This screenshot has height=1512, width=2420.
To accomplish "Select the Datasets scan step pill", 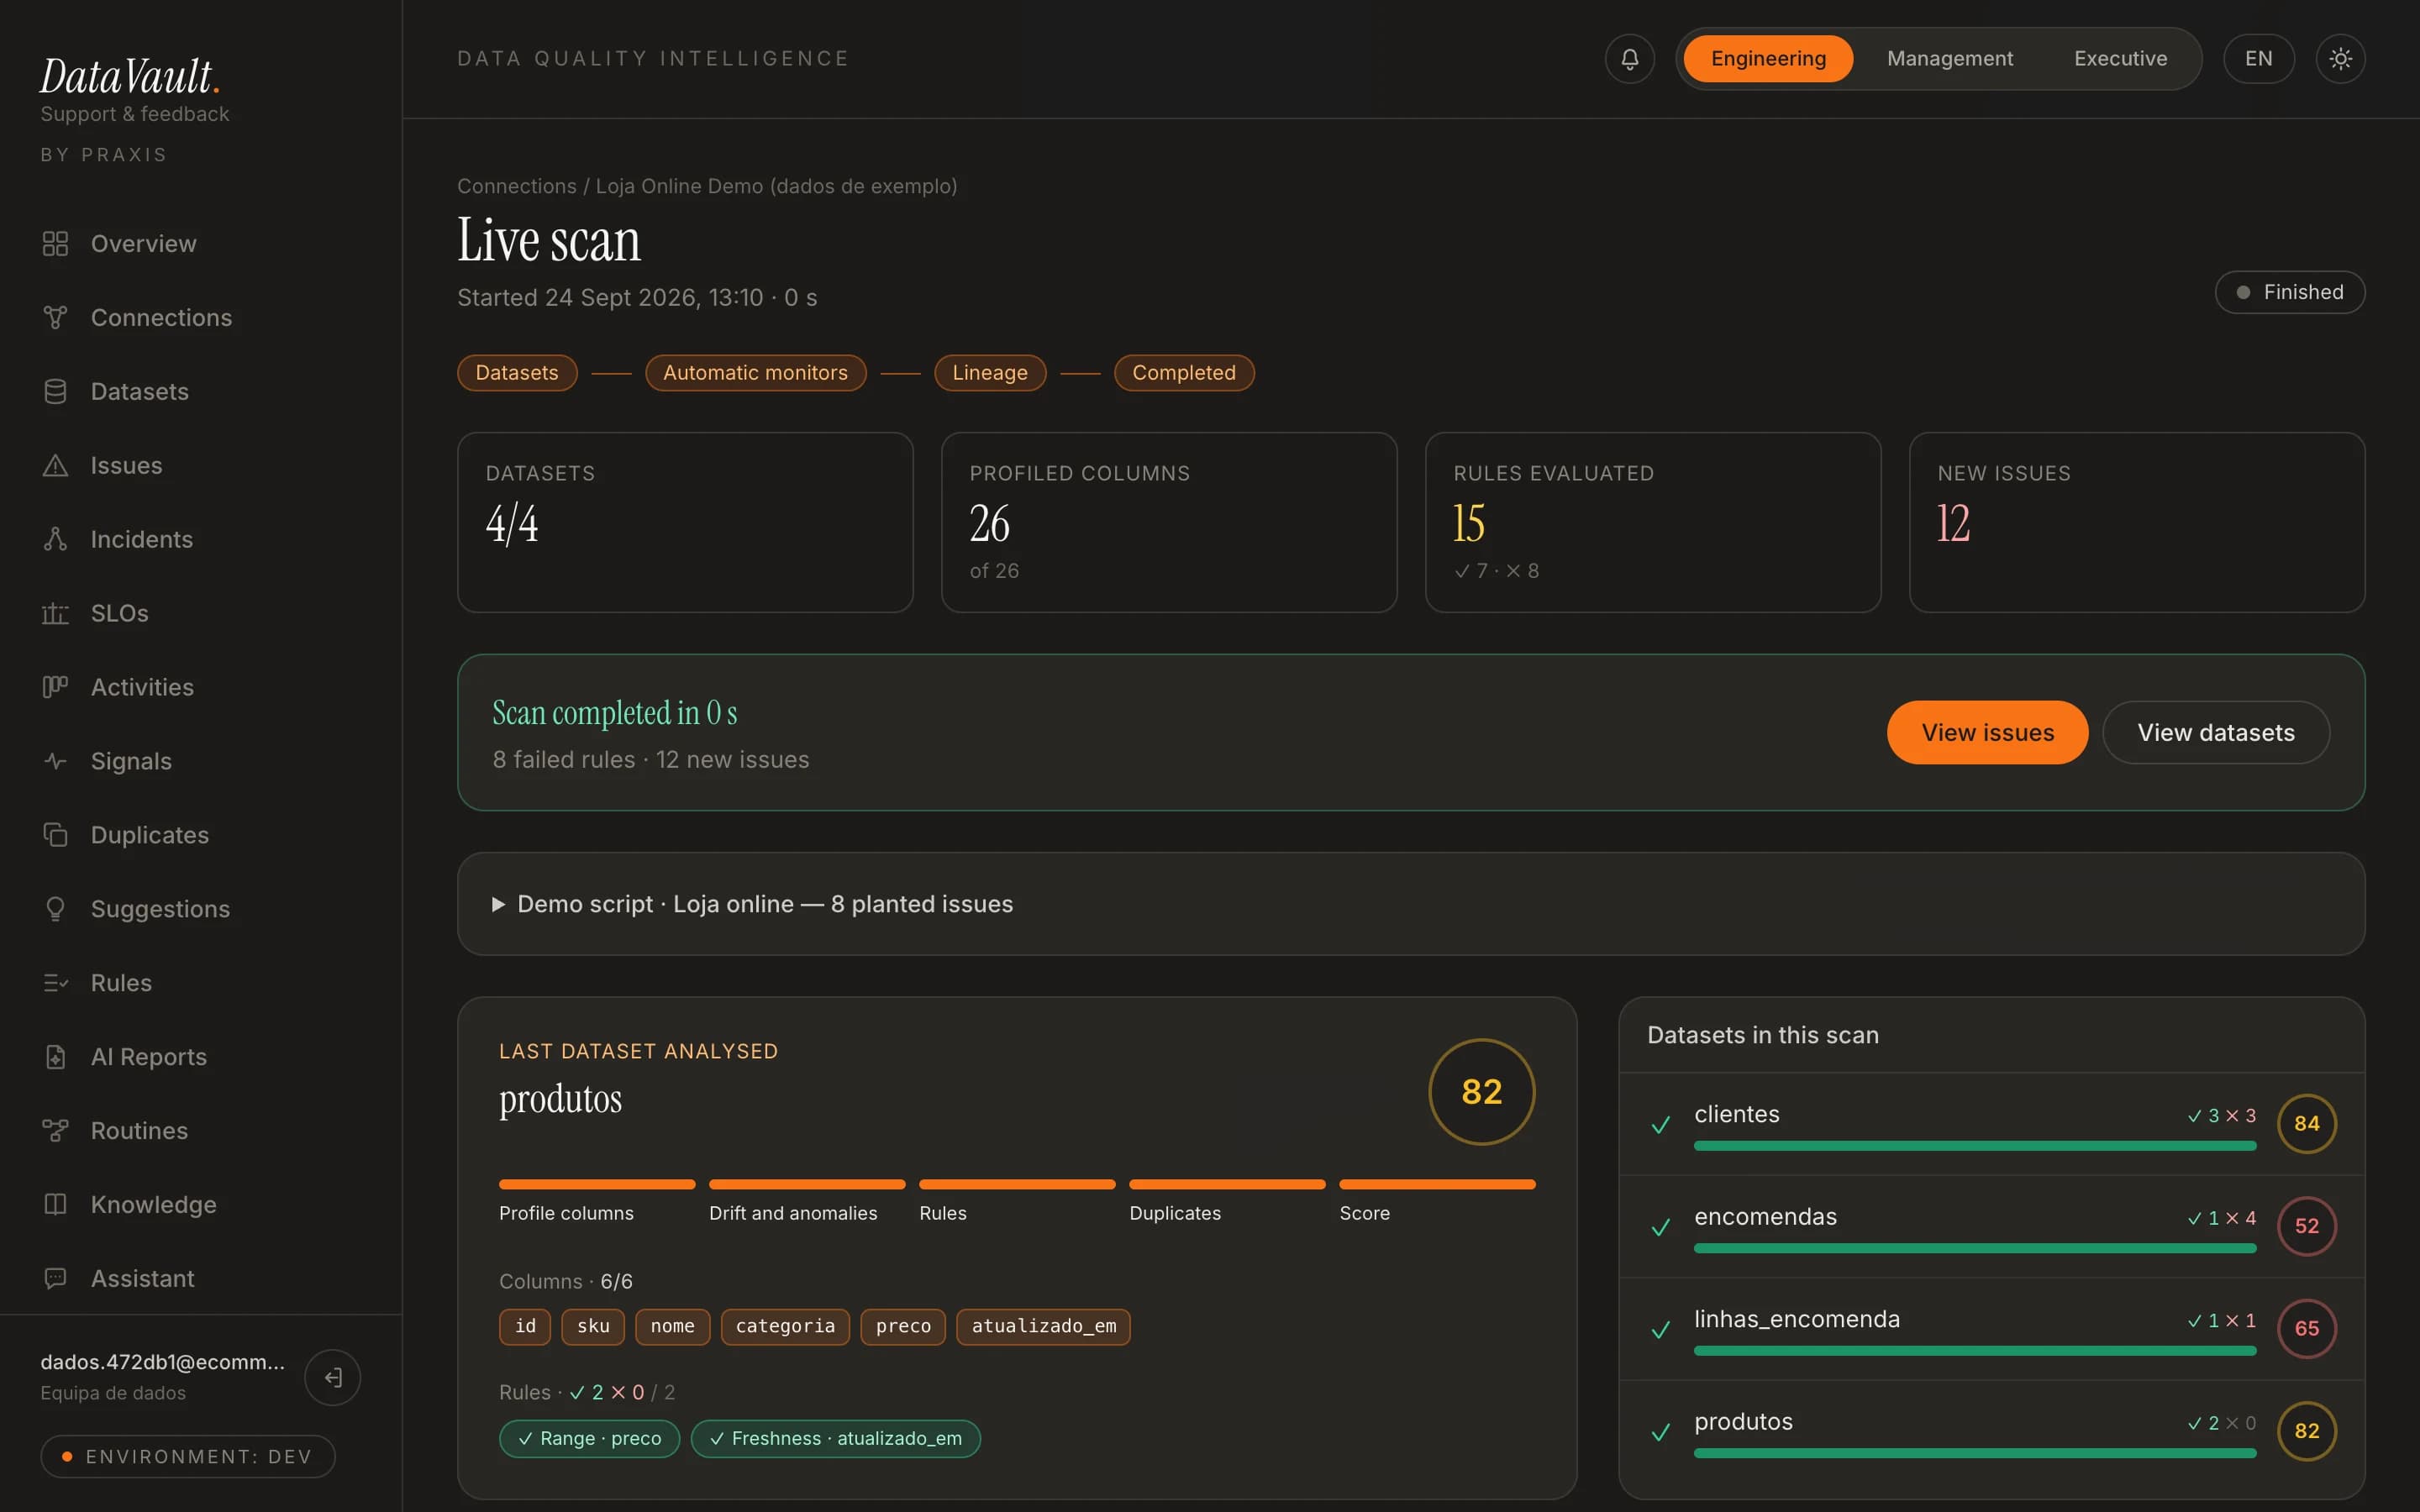I will 517,373.
